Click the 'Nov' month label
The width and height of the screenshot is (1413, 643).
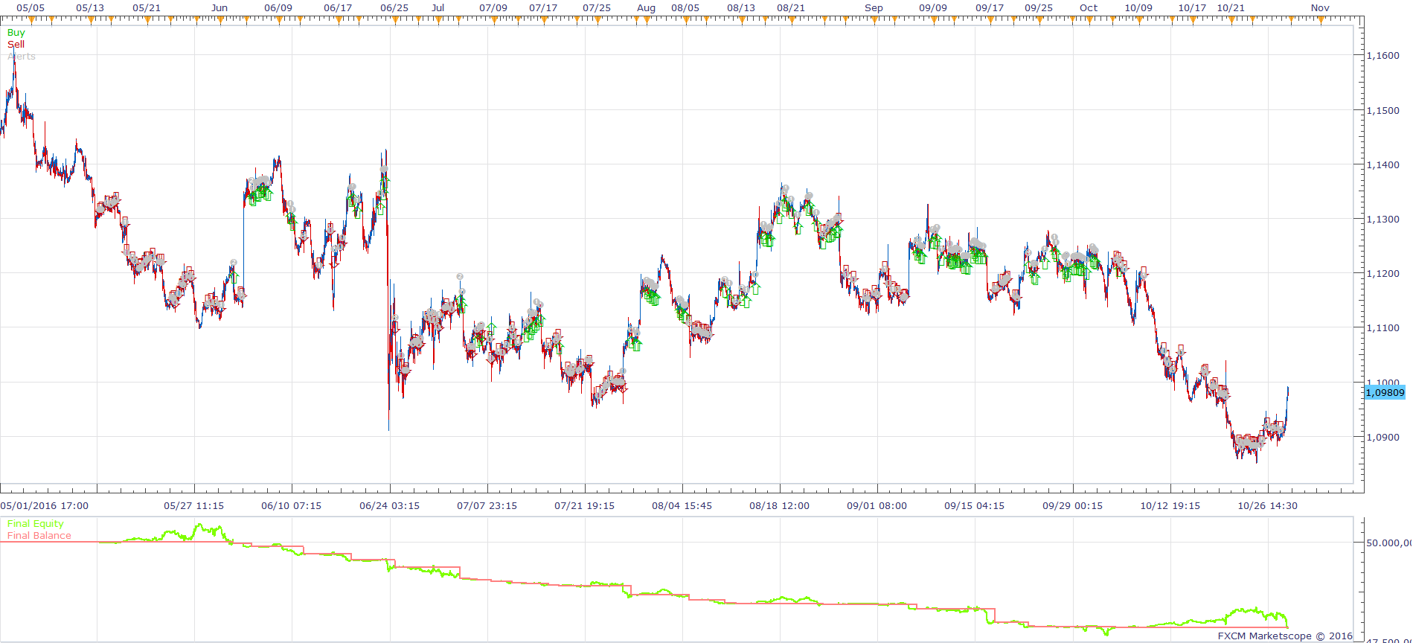click(1320, 8)
